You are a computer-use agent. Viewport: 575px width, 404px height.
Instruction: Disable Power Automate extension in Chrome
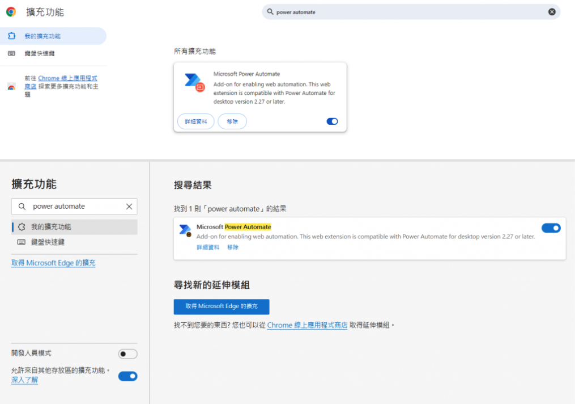332,121
